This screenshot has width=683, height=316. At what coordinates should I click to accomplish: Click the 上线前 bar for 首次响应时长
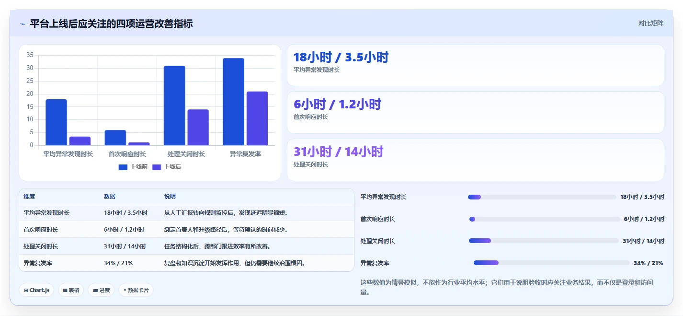point(115,138)
